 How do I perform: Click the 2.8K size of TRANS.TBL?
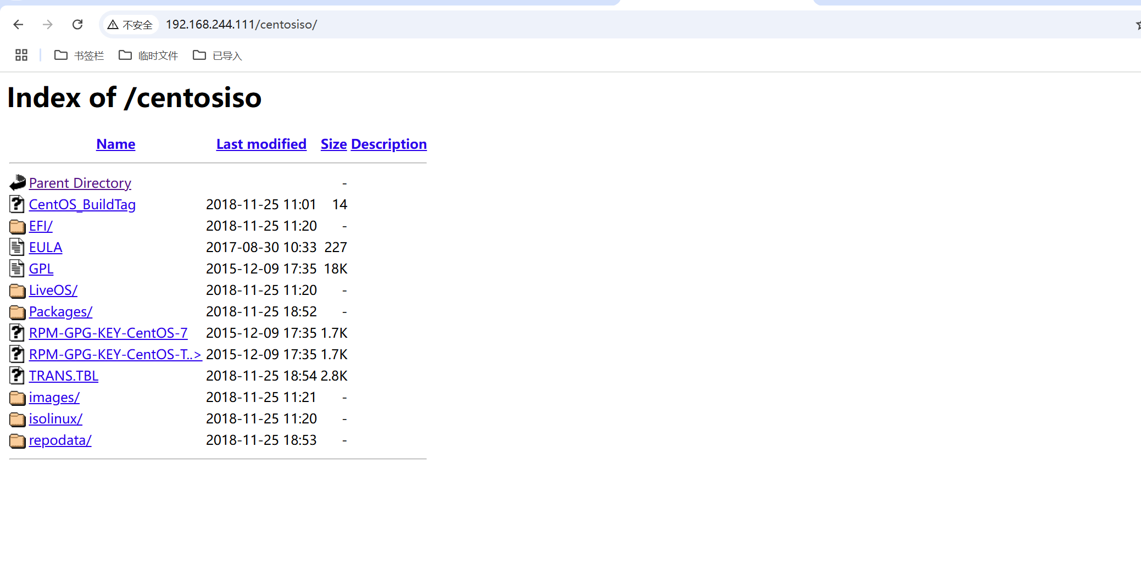click(x=334, y=376)
